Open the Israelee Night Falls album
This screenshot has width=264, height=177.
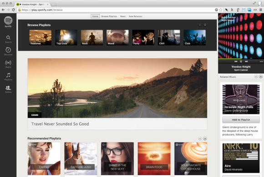[x=241, y=99]
